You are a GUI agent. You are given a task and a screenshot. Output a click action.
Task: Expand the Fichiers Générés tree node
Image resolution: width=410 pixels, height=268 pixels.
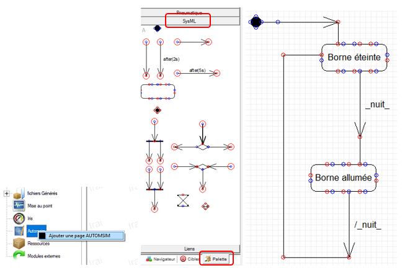click(6, 194)
